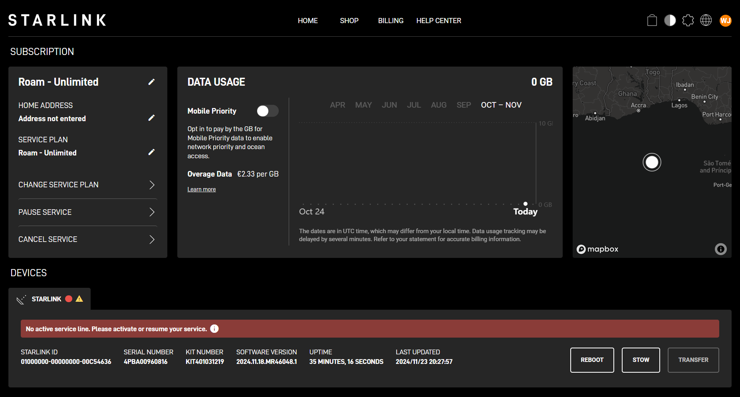
Task: Click Cancel Service text
Action: click(x=48, y=239)
